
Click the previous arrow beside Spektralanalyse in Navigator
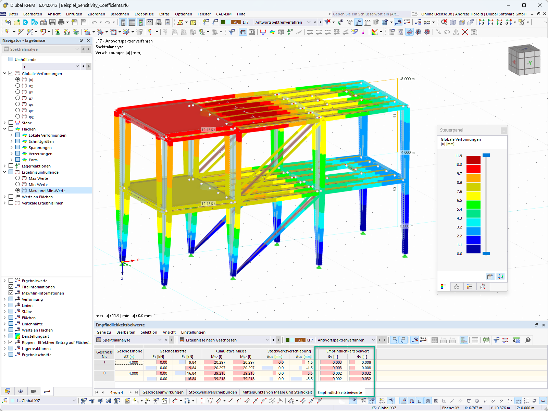tap(83, 49)
